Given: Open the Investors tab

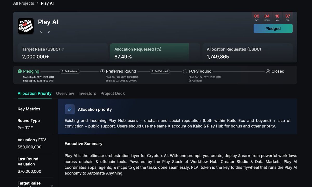Looking at the screenshot, I should 87,93.
